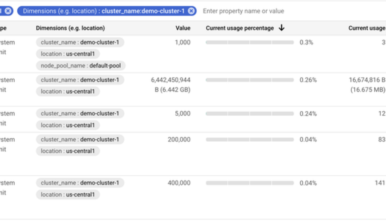Click the usage bar showing 0.26%
This screenshot has height=221, width=386.
(x=250, y=80)
